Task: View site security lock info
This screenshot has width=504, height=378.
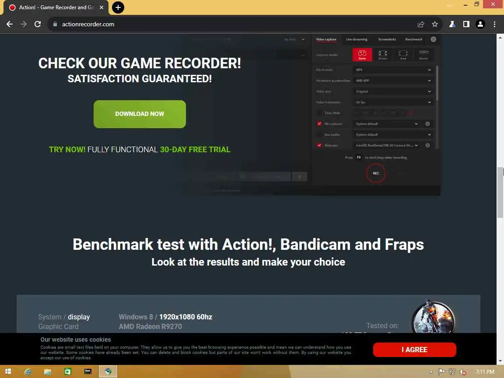Action: [x=55, y=24]
